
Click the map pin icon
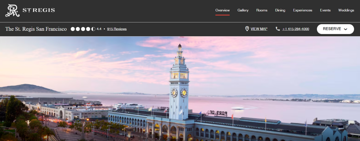[247, 29]
